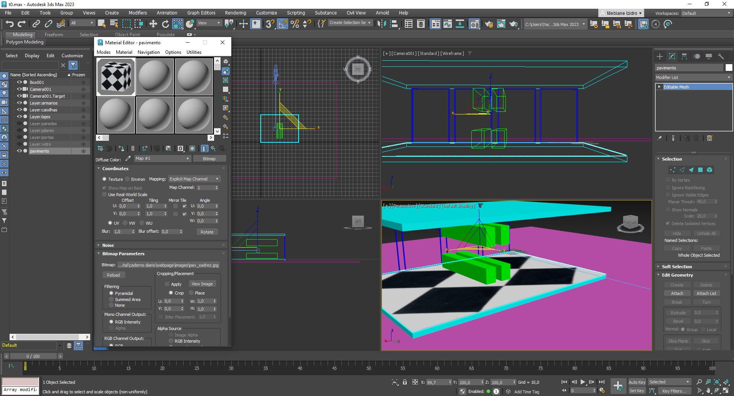Open the Modifier List dropdown
The height and width of the screenshot is (396, 734).
[693, 77]
